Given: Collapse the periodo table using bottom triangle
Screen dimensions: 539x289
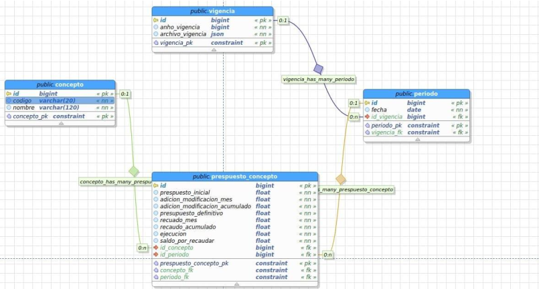Looking at the screenshot, I should point(418,139).
